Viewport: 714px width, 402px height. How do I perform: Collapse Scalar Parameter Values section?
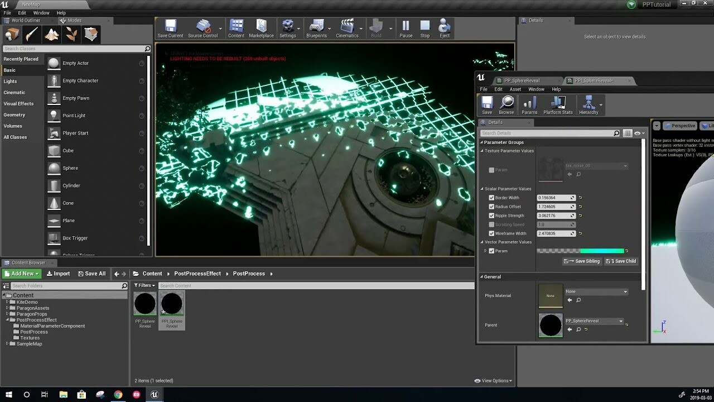click(482, 189)
